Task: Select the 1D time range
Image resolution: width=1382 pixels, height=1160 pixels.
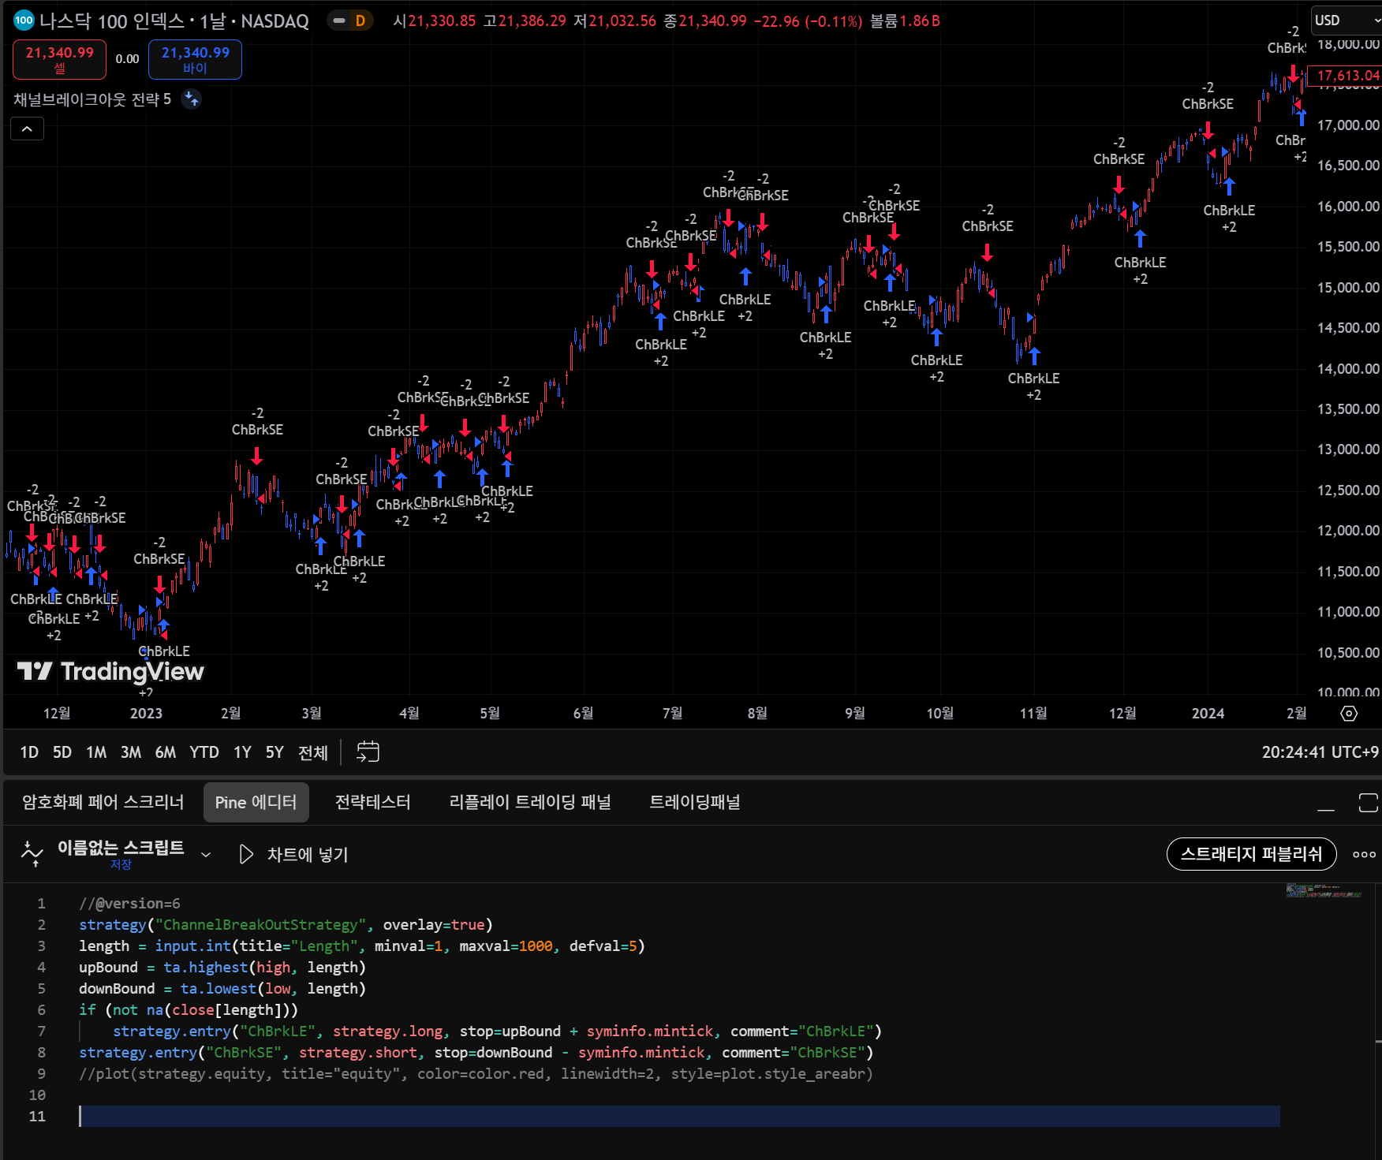Action: tap(29, 752)
